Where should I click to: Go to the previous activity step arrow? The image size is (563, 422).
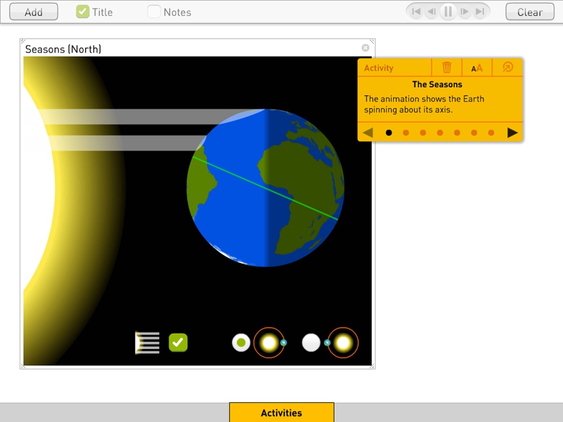pyautogui.click(x=368, y=133)
